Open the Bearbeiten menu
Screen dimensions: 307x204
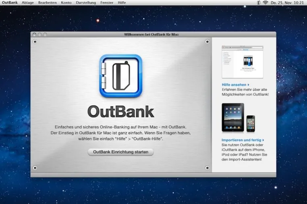(48, 2)
